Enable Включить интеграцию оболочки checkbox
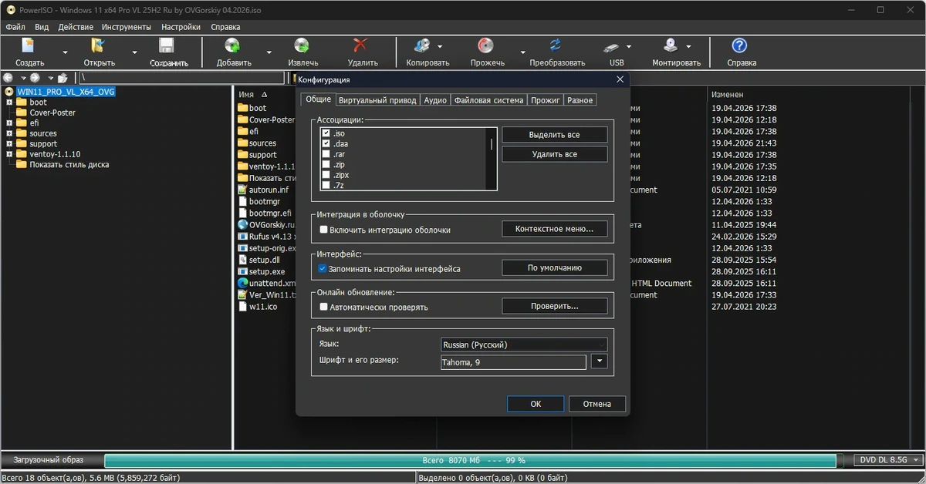Viewport: 926px width, 484px height. pos(324,230)
